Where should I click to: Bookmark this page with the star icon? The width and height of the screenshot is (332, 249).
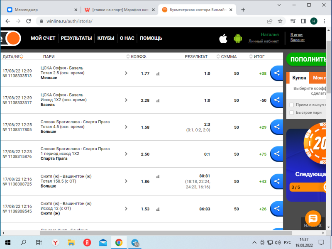pyautogui.click(x=280, y=21)
